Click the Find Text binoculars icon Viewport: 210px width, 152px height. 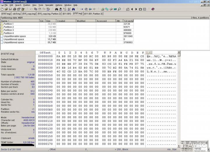click(x=56, y=9)
